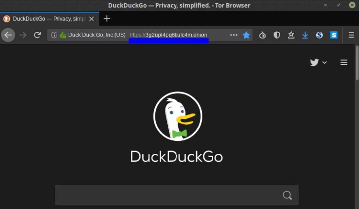Maximize the Tor Browser window
Viewport: 359px width, 209px height.
click(x=338, y=5)
